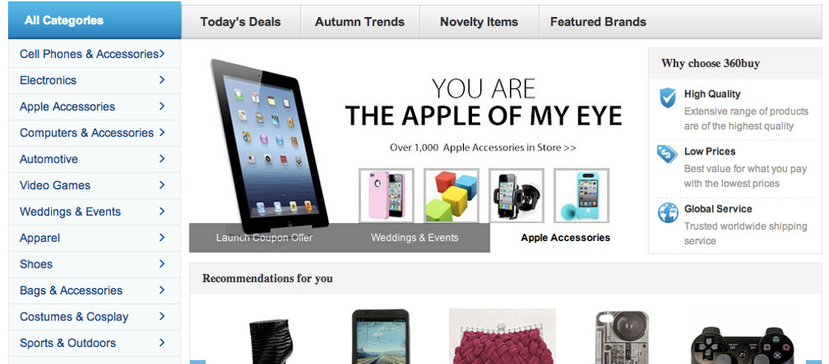Open the red woven clutch product
This screenshot has height=364, width=829.
pyautogui.click(x=502, y=336)
